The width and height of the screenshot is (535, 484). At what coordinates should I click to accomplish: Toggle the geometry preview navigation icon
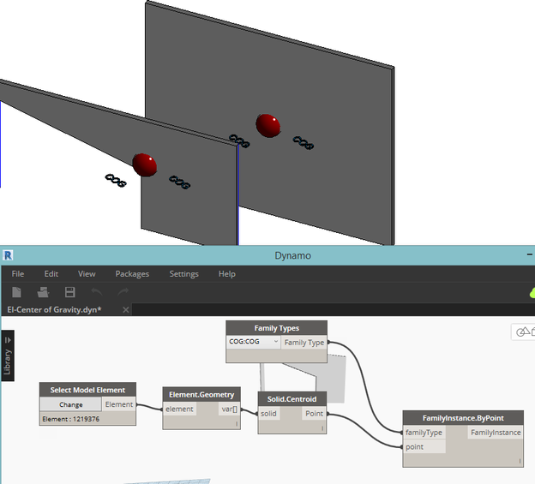click(525, 332)
